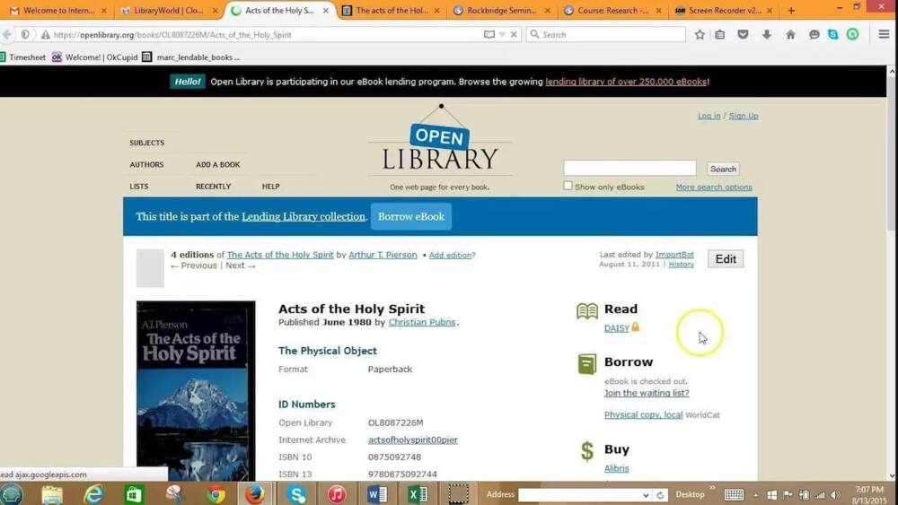Viewport: 898px width, 505px height.
Task: Click the DAISY read link
Action: pyautogui.click(x=616, y=328)
